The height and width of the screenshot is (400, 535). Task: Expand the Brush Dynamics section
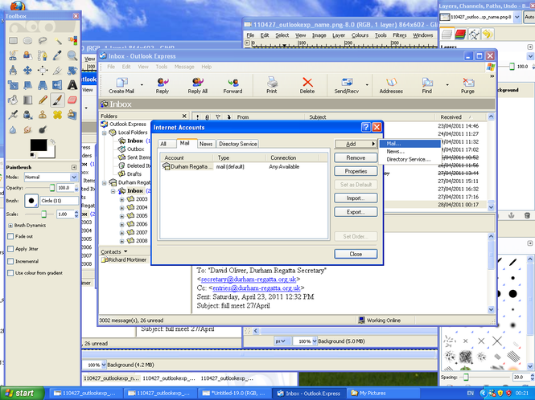coord(10,226)
